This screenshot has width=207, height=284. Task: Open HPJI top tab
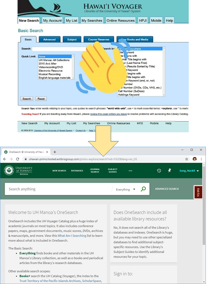(143, 21)
